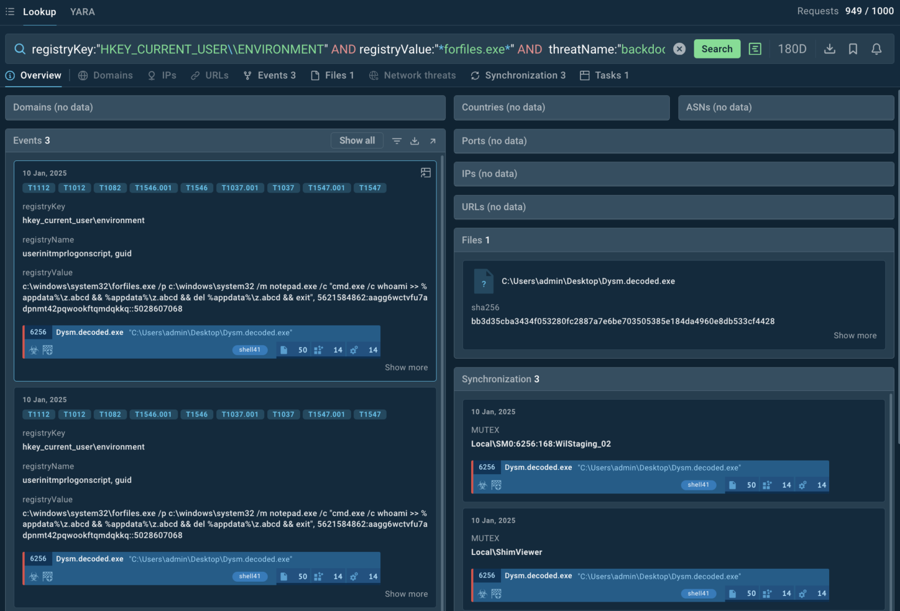Open the 180D time range selector

click(792, 49)
